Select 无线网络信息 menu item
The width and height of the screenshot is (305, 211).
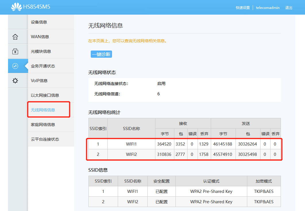point(43,110)
